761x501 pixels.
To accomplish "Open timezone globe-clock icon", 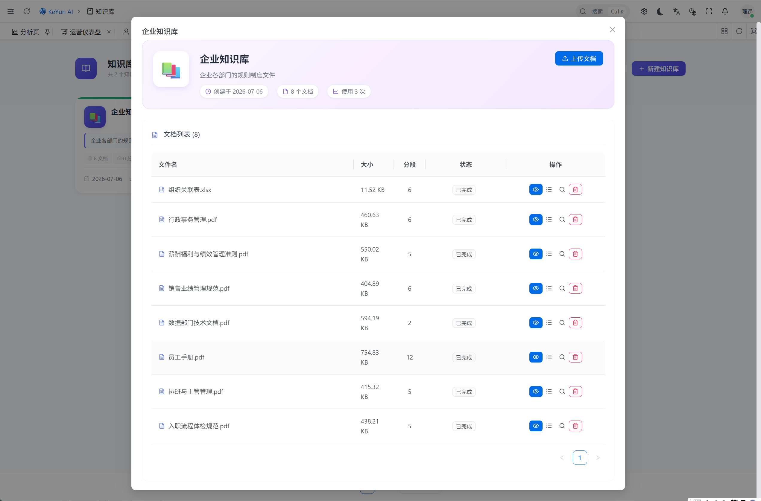I will 692,11.
